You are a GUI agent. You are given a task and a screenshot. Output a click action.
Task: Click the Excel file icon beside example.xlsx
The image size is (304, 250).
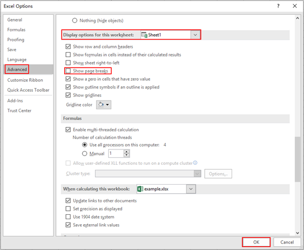(140, 189)
